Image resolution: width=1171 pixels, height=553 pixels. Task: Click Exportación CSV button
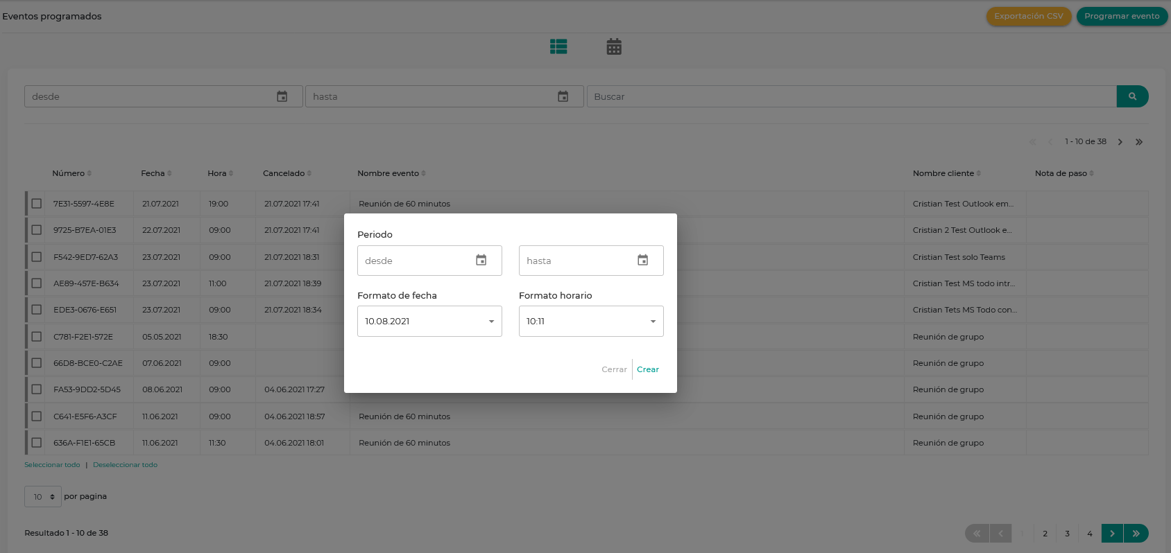pos(1029,16)
